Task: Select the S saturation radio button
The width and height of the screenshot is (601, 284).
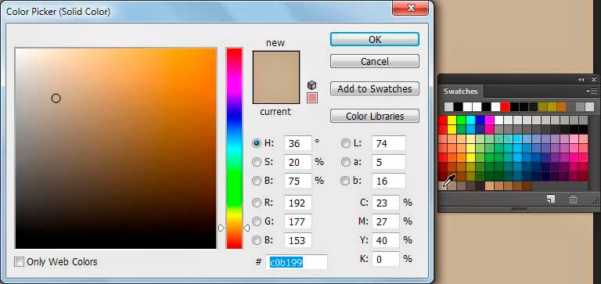Action: click(257, 162)
